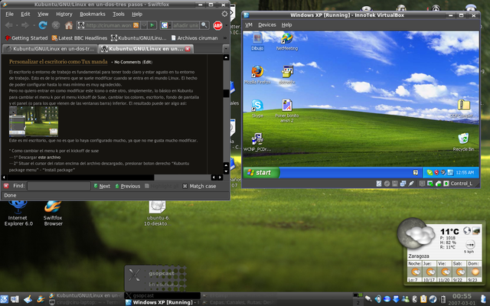The width and height of the screenshot is (490, 306).
Task: Open the Dibujo icon on XP desktop
Action: 257,41
